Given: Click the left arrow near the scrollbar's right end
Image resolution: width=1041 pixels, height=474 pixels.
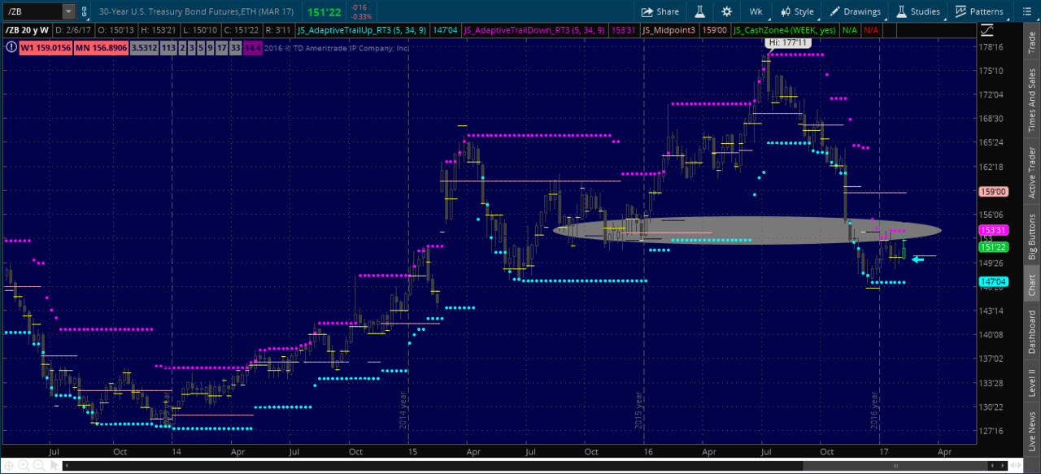Looking at the screenshot, I should (x=994, y=465).
